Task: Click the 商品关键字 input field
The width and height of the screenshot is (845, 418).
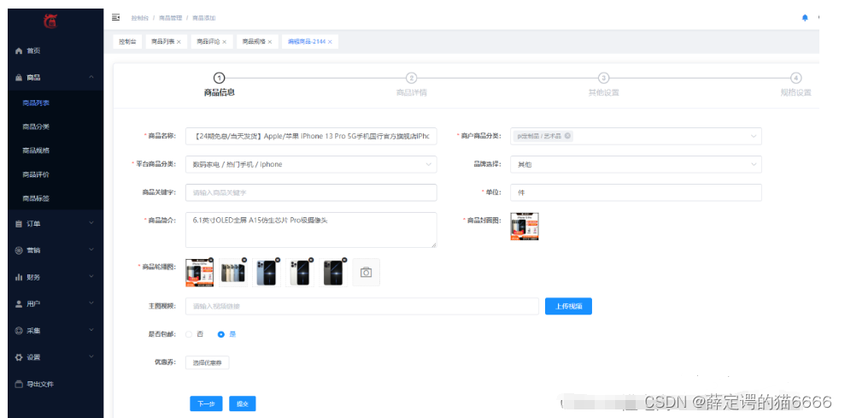Action: pyautogui.click(x=311, y=192)
